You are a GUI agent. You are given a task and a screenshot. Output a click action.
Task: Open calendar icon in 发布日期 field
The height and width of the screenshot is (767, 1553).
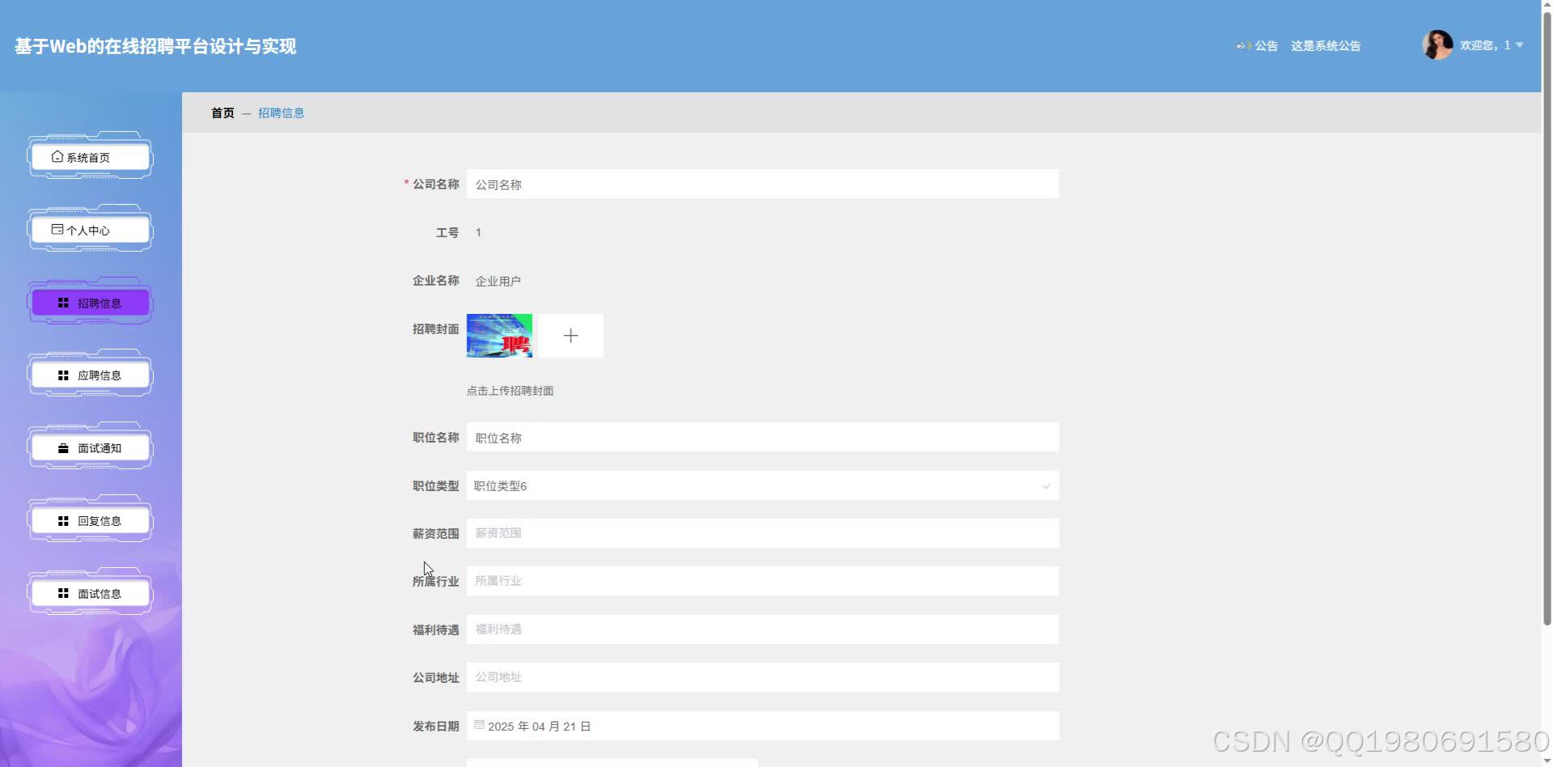click(479, 726)
